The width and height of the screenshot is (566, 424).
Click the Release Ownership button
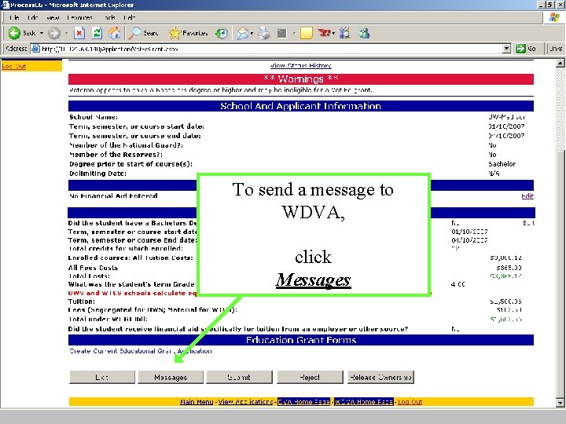pyautogui.click(x=380, y=377)
